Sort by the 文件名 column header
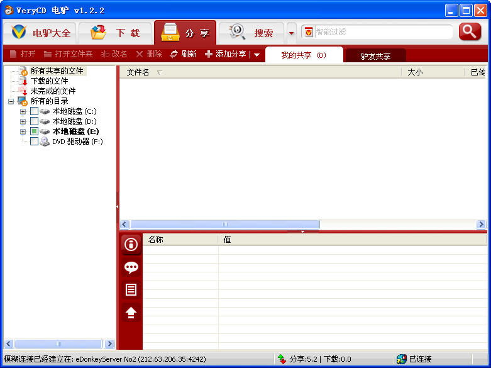The height and width of the screenshot is (368, 491). pos(138,72)
